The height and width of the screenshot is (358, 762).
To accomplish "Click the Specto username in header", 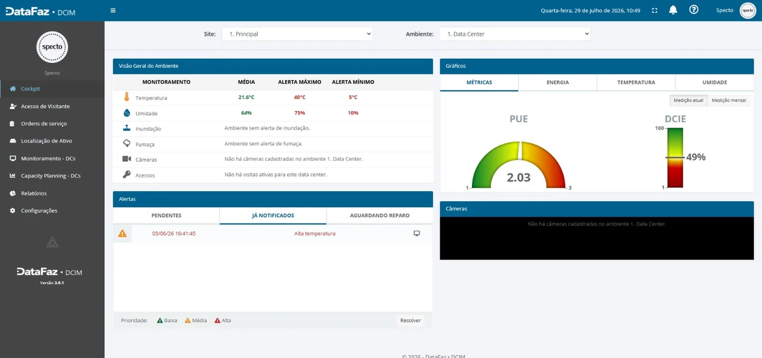I will [x=724, y=10].
